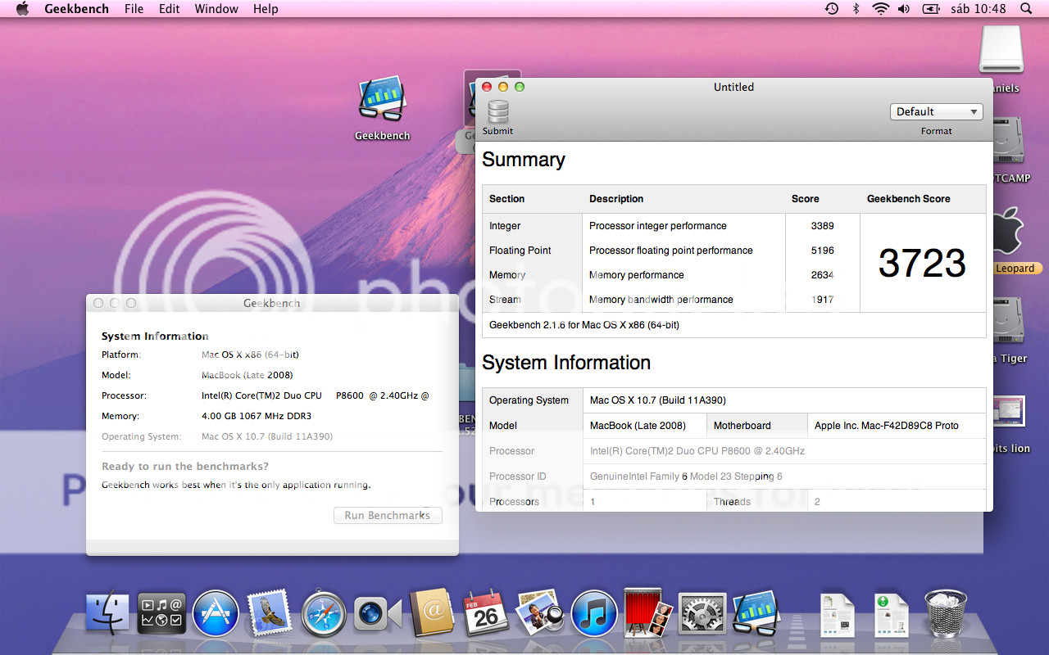Open the Edit menu
This screenshot has height=655, width=1049.
click(170, 8)
